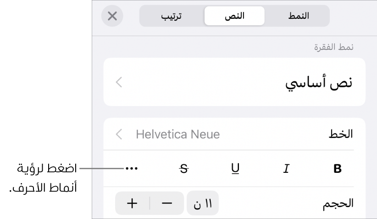Select the النص tab

[234, 16]
